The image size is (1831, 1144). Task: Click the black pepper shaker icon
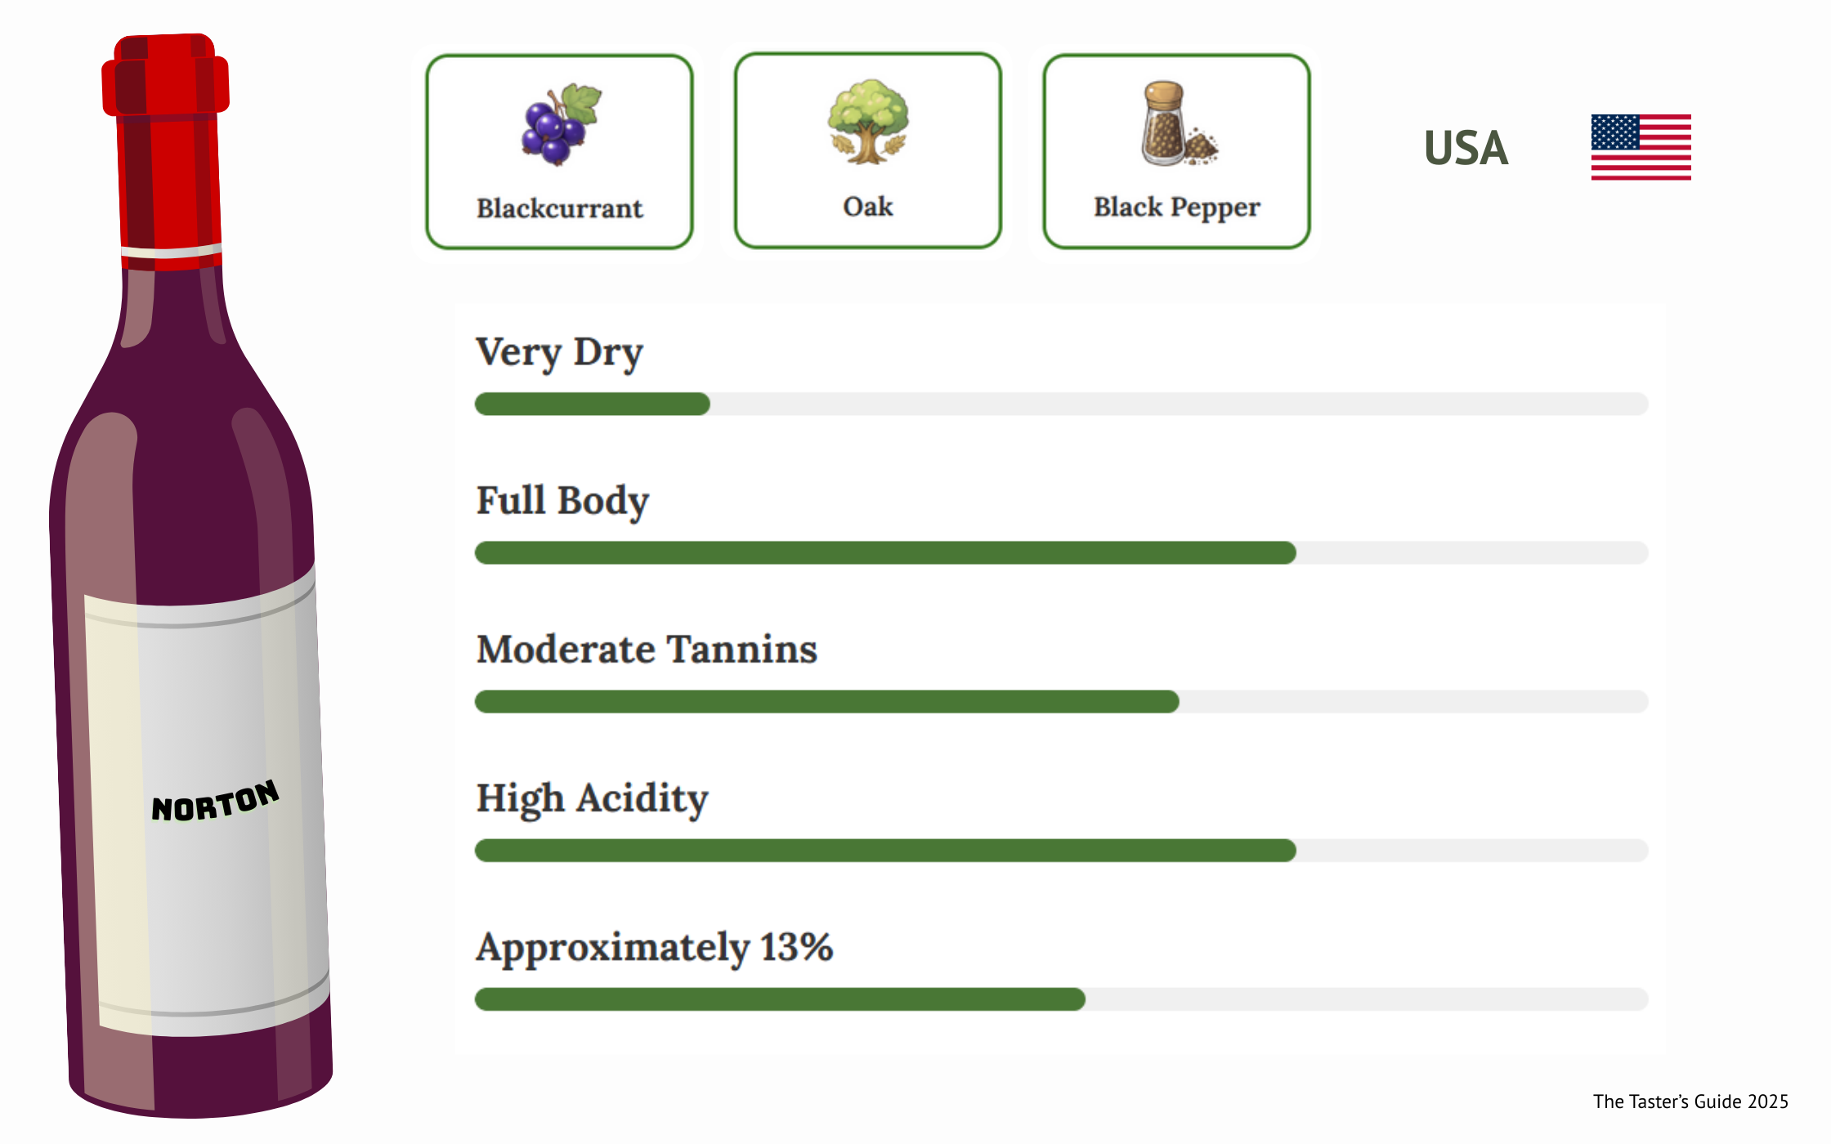1175,124
